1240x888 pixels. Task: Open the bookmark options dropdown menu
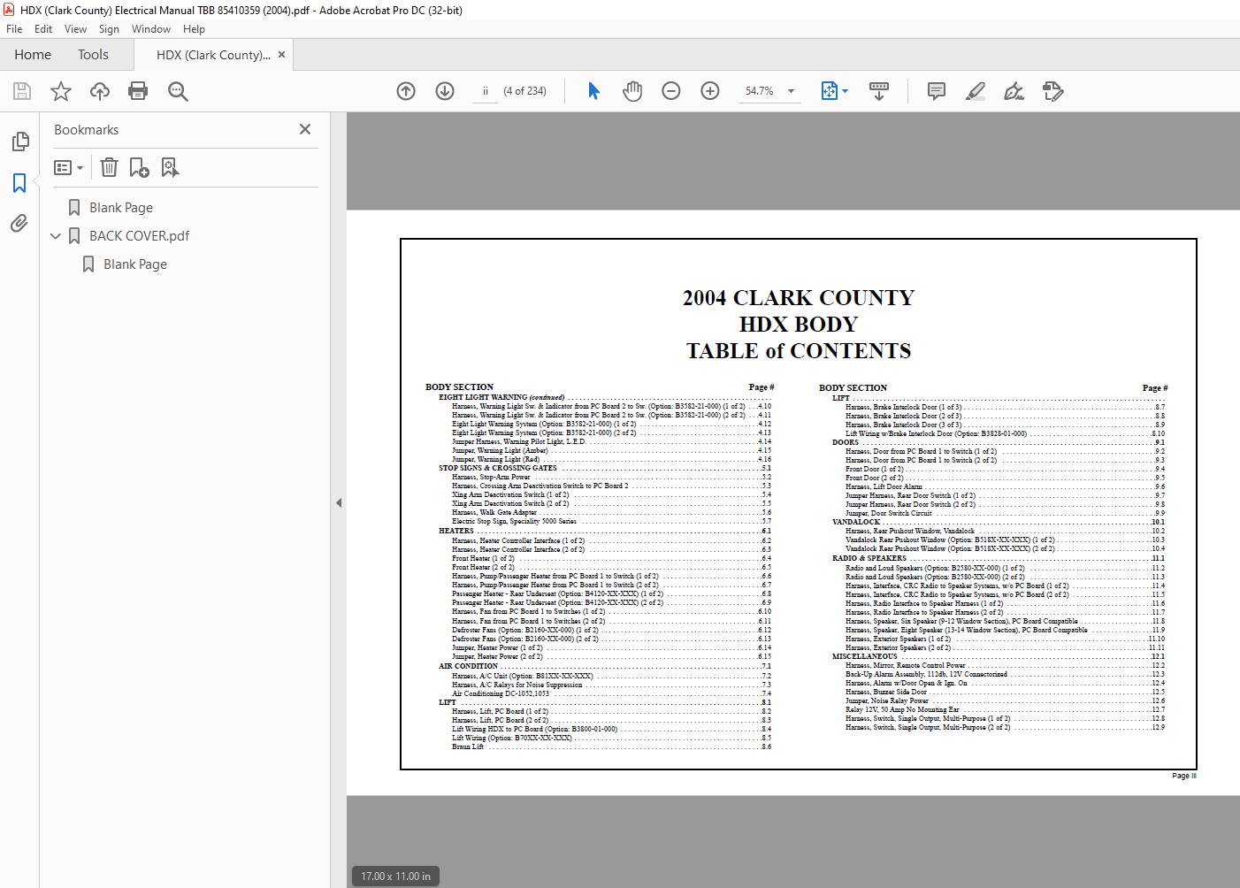(x=68, y=167)
